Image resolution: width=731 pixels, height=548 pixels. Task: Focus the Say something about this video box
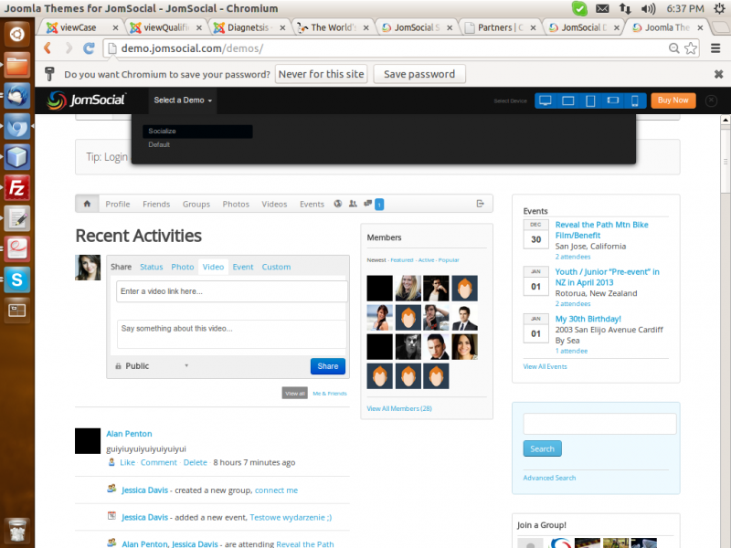click(232, 334)
